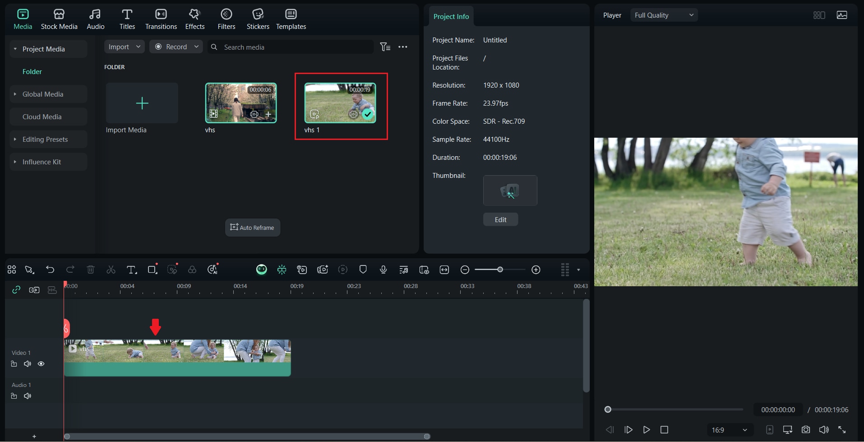Lock the Audio 1 track
864x442 pixels.
coord(13,396)
